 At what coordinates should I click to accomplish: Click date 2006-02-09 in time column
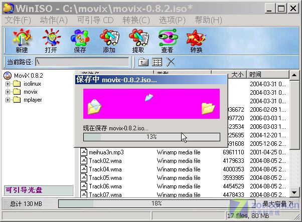pyautogui.click(x=268, y=110)
